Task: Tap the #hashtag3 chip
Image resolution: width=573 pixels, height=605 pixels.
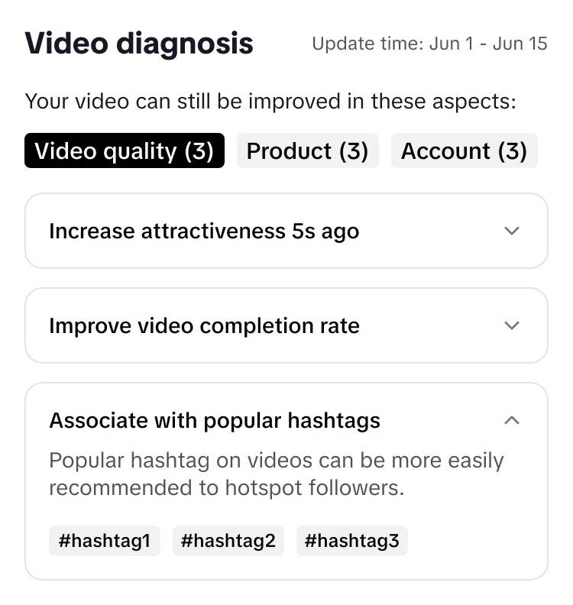Action: coord(351,541)
